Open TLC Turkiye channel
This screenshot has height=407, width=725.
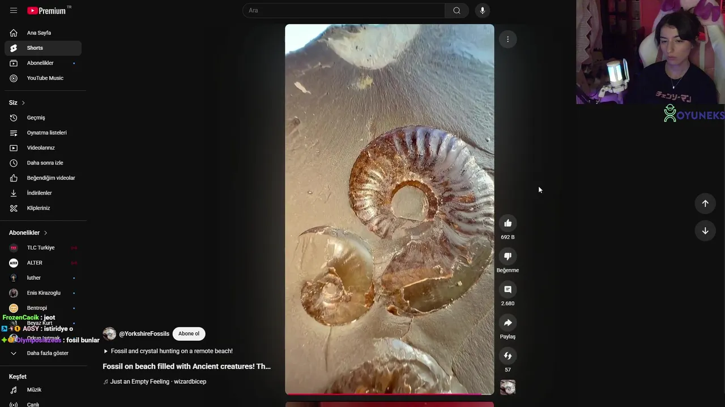coord(43,248)
